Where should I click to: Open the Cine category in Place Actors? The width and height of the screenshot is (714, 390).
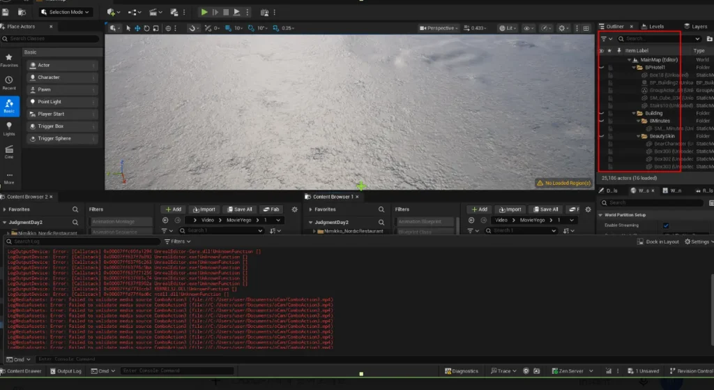pos(9,152)
